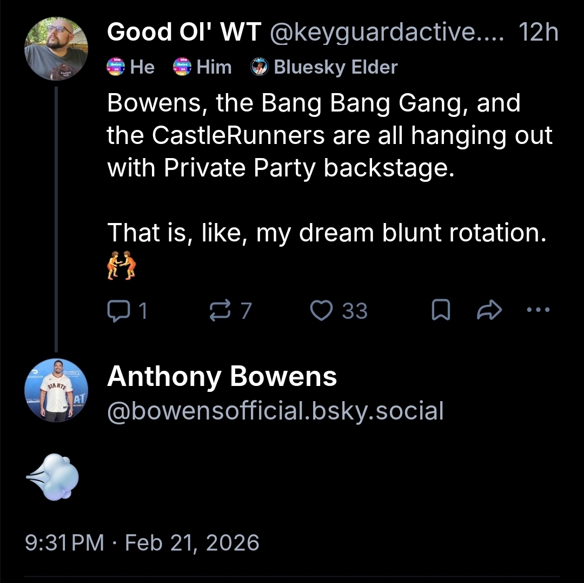This screenshot has height=583, width=584.
Task: Open the @bowensofficial.bsky.social handle link
Action: pyautogui.click(x=275, y=411)
